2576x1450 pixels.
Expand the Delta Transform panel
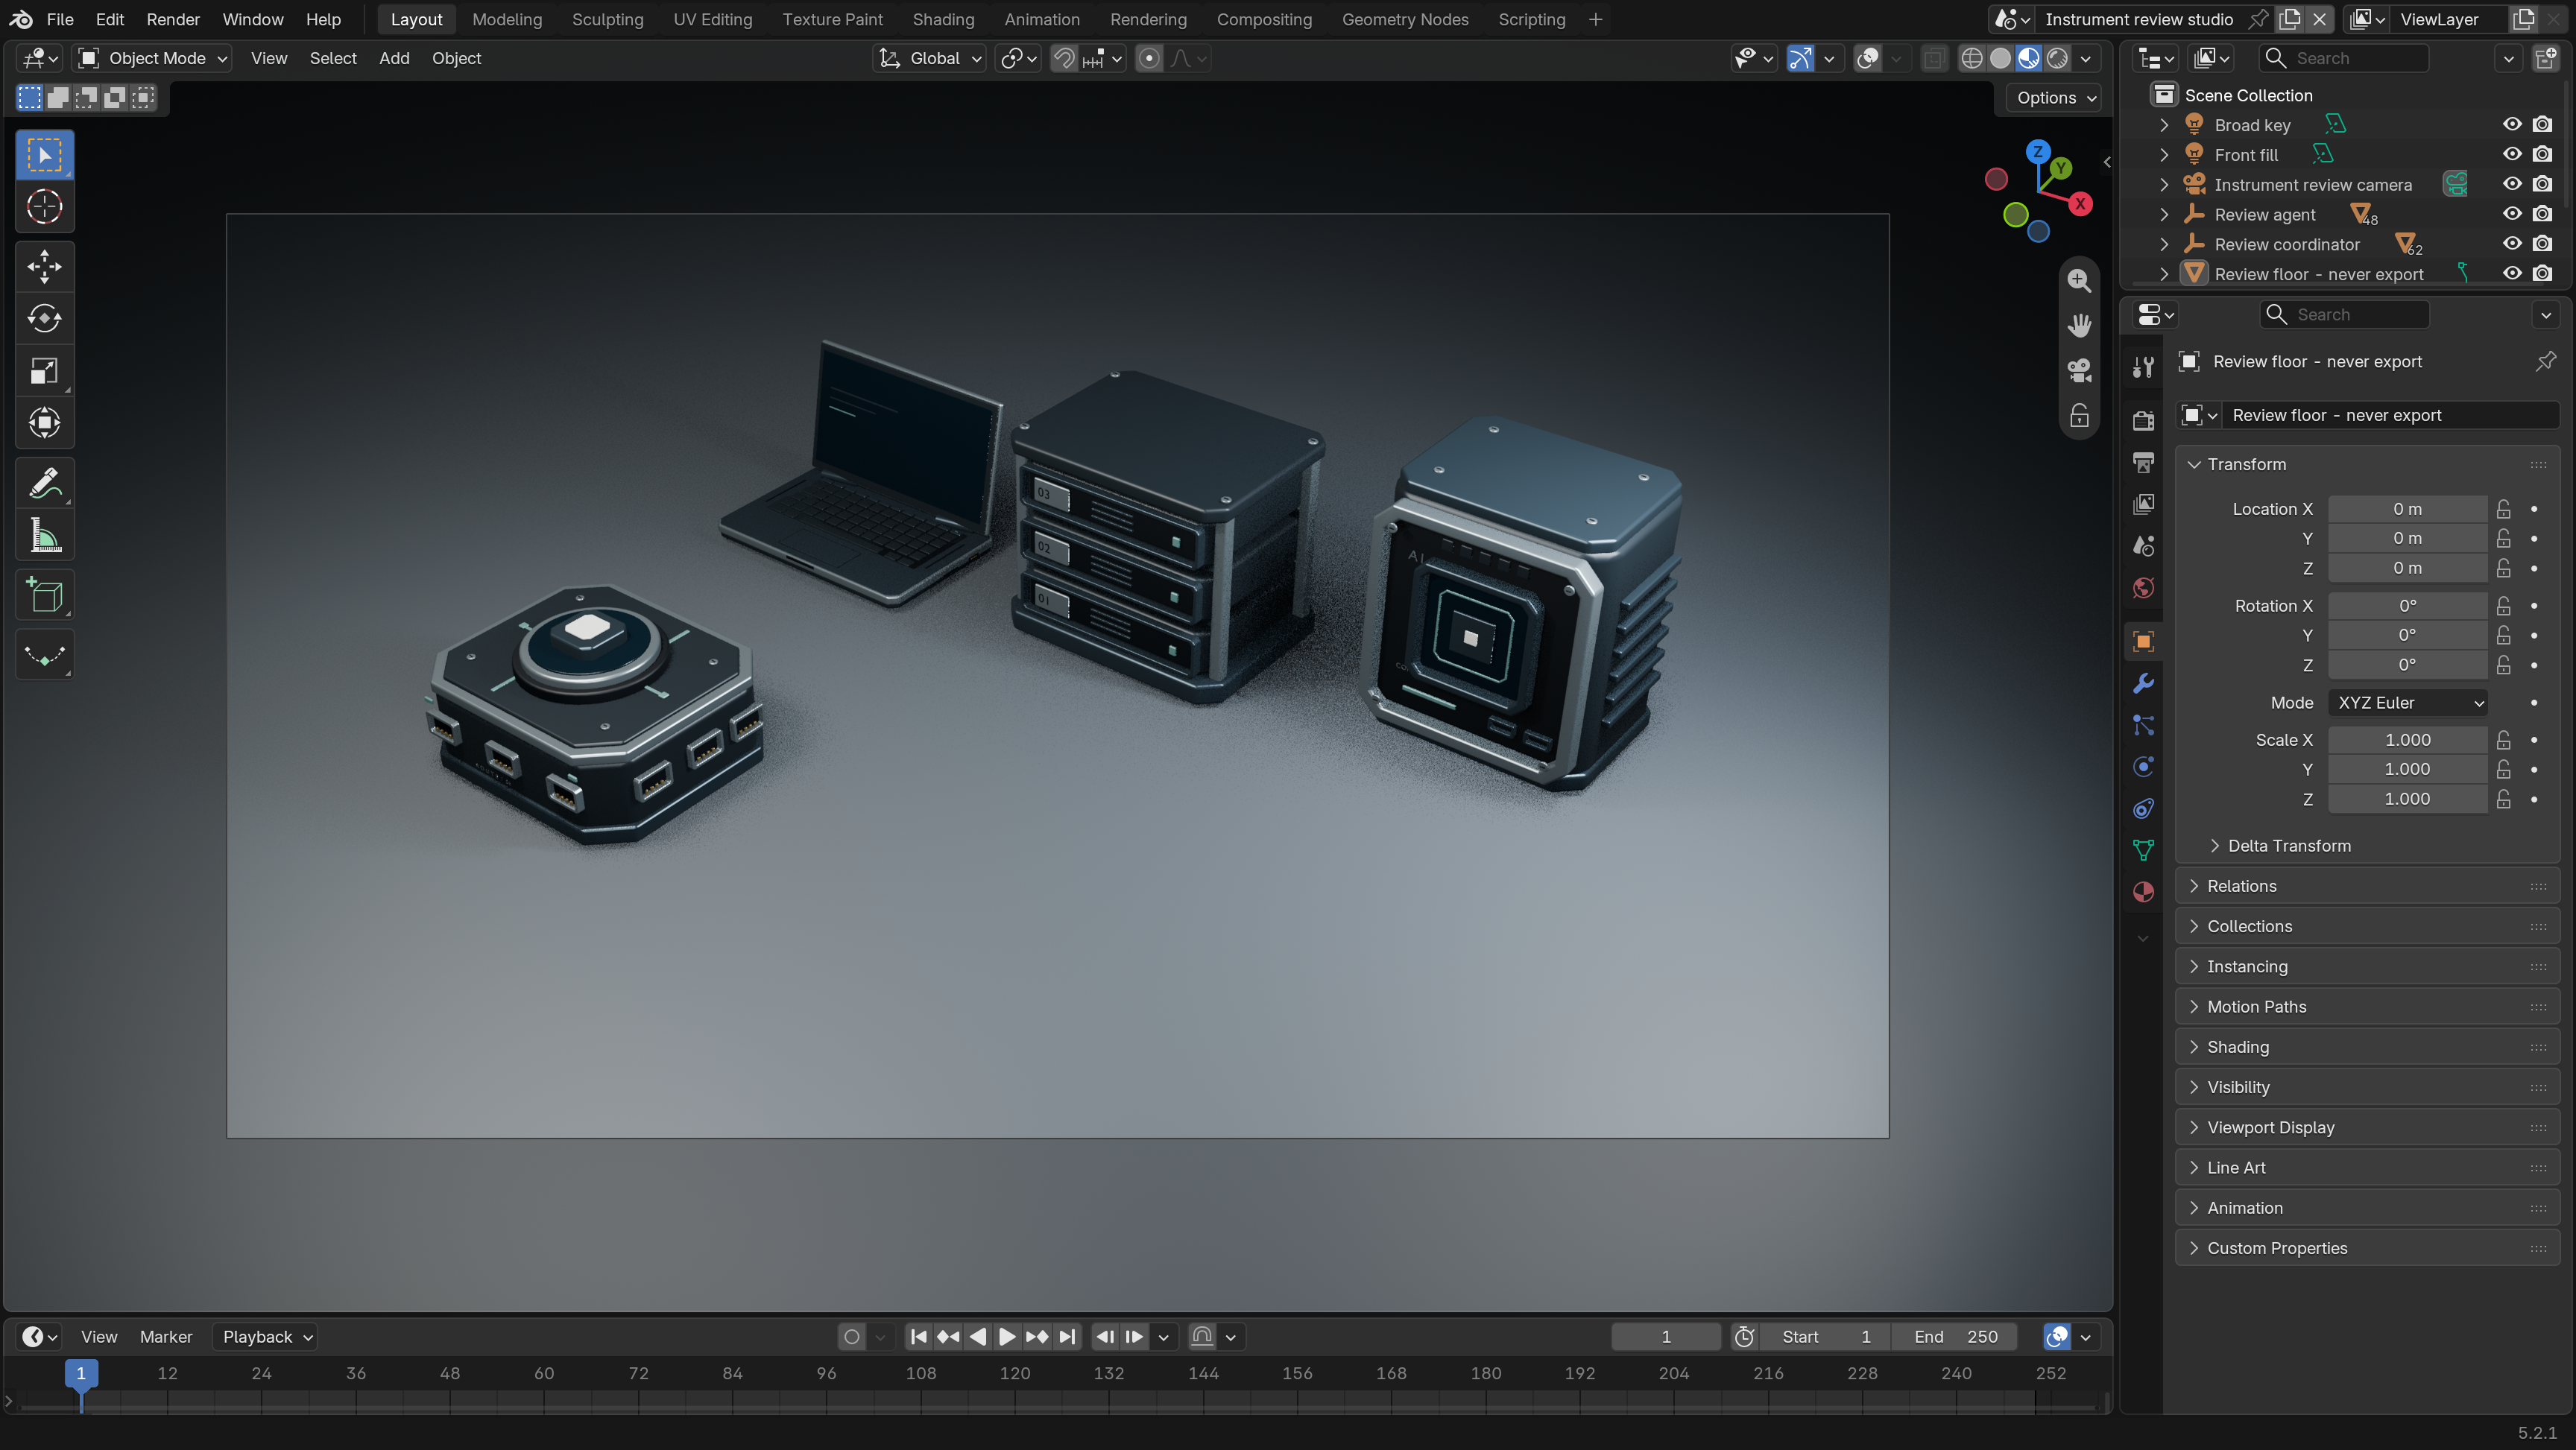[2288, 846]
